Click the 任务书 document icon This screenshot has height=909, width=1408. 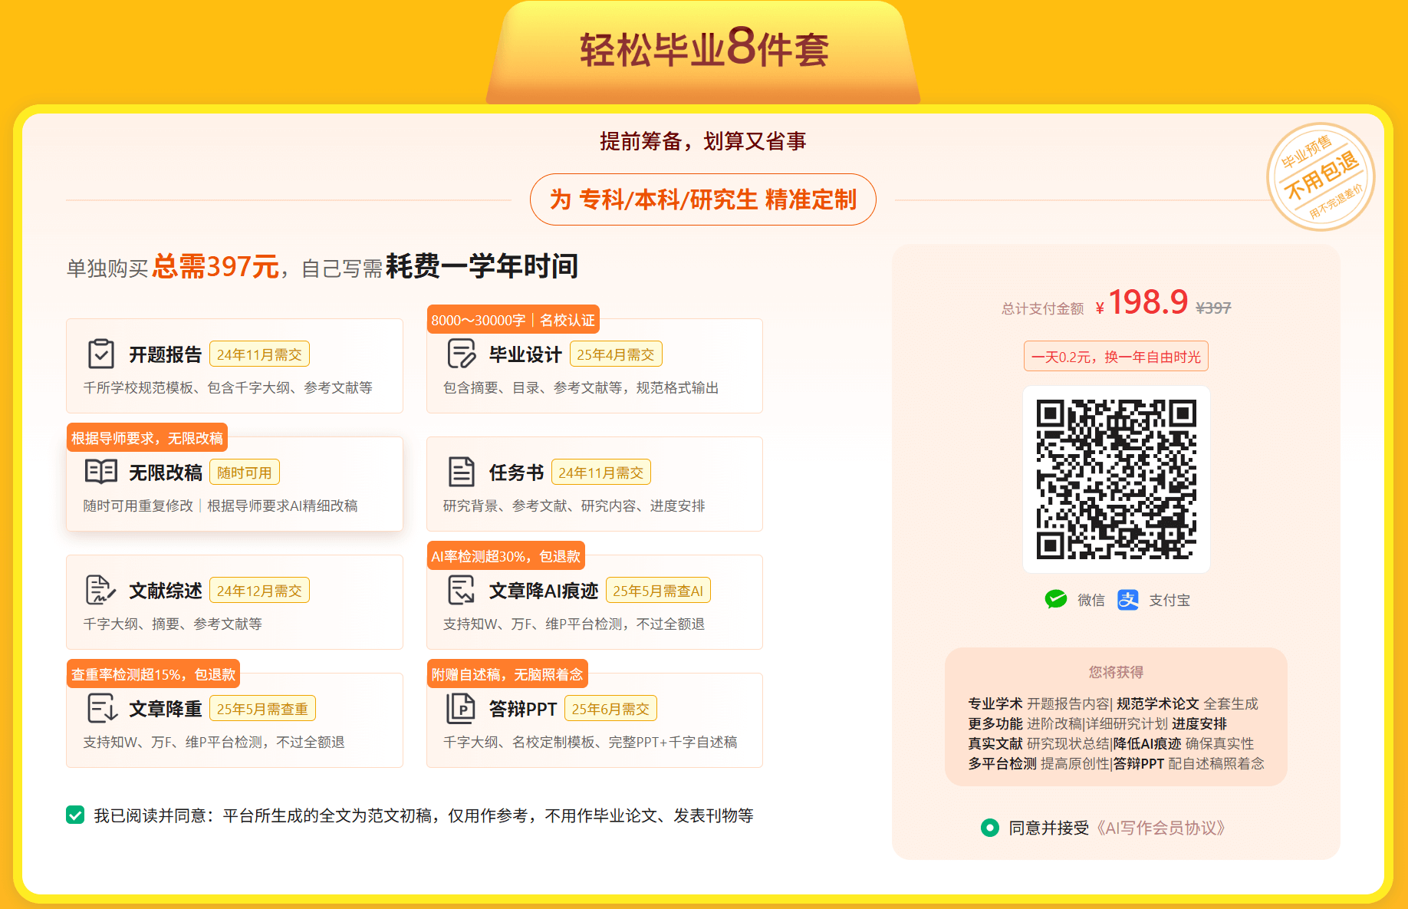tap(461, 472)
